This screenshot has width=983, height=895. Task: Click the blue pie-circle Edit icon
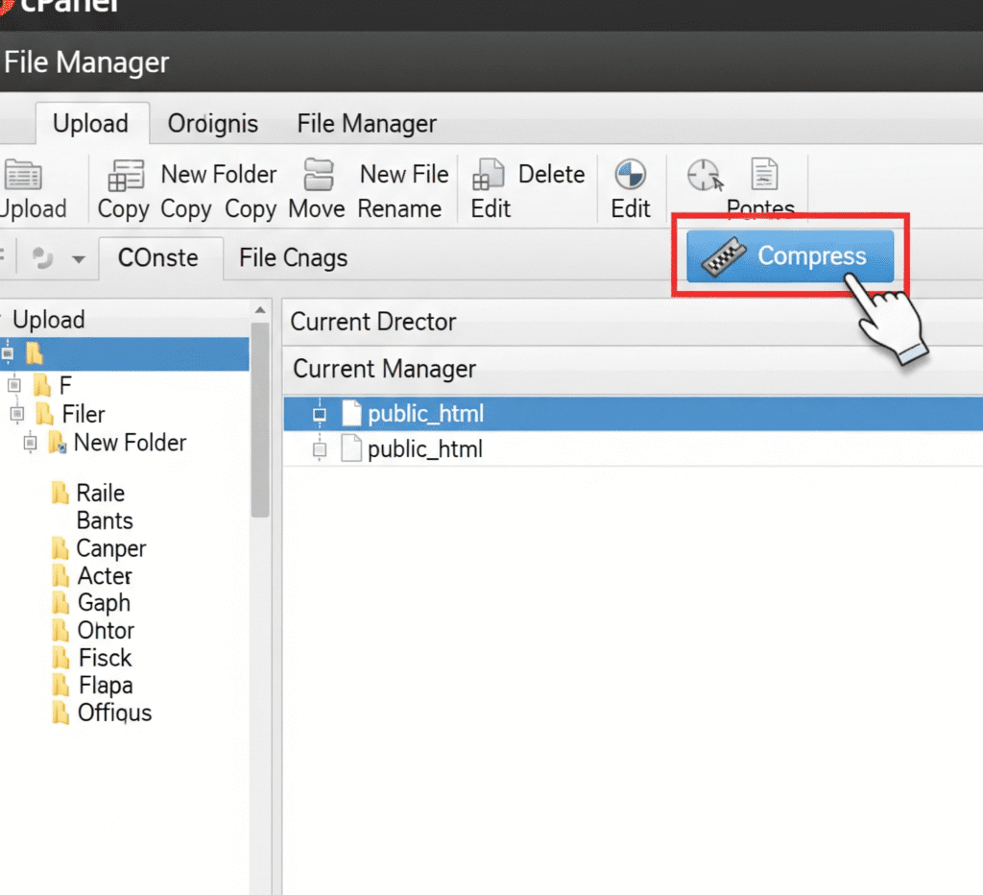click(630, 175)
